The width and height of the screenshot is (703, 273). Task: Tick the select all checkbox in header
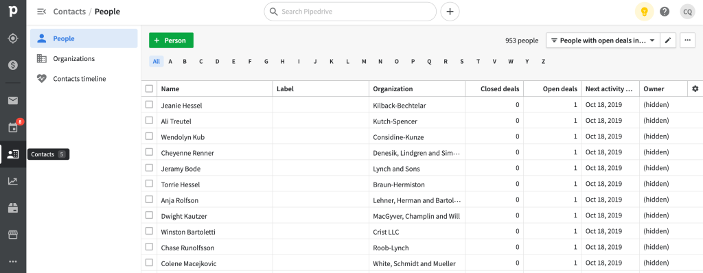tap(149, 88)
